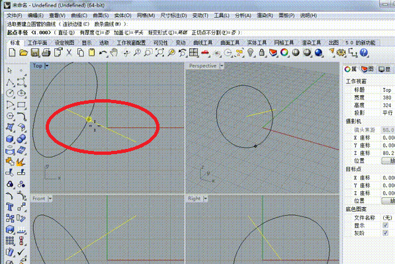Click the camera 位置 button under 摄影机

click(x=388, y=161)
